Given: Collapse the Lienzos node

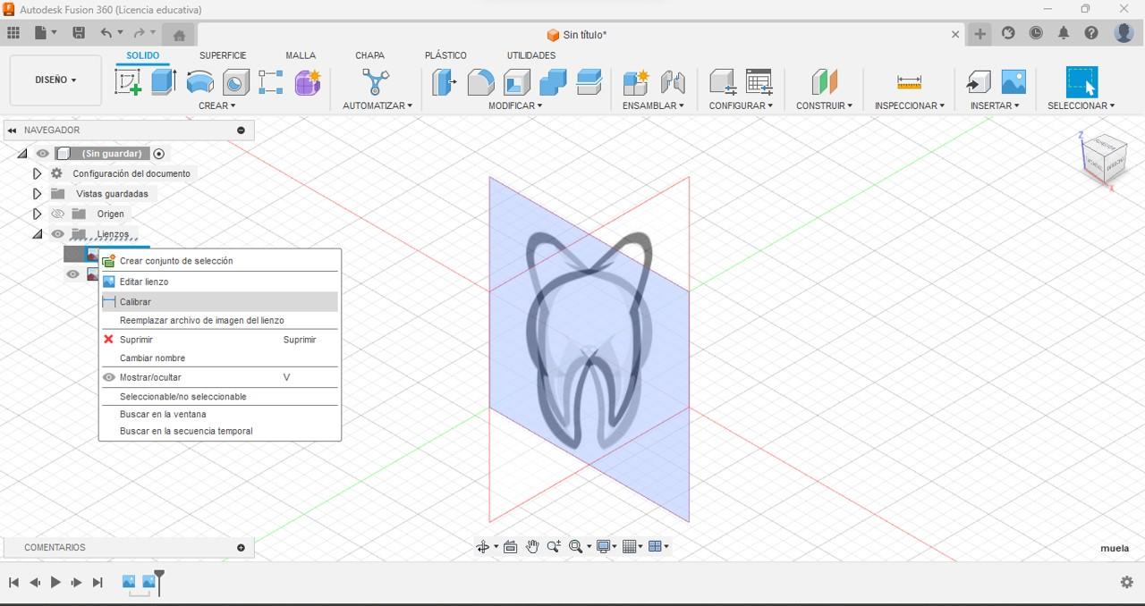Looking at the screenshot, I should pyautogui.click(x=37, y=234).
